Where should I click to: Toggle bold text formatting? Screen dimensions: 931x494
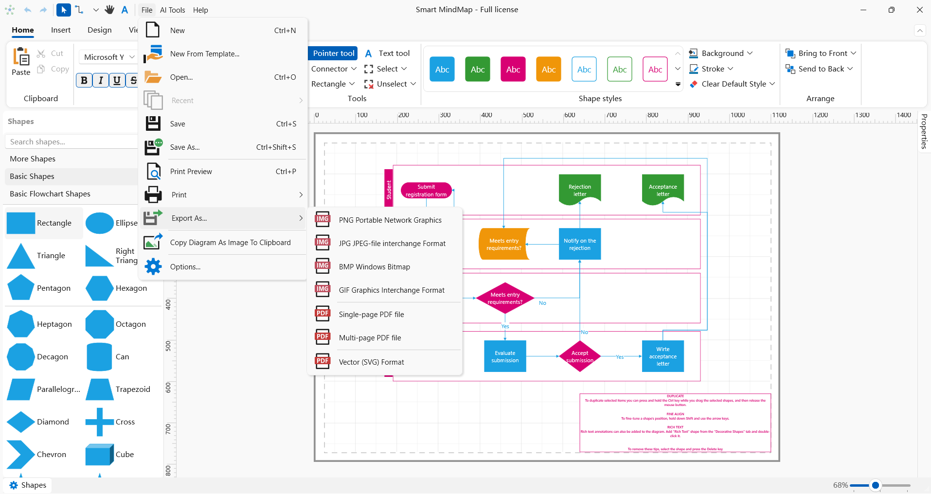pyautogui.click(x=84, y=80)
